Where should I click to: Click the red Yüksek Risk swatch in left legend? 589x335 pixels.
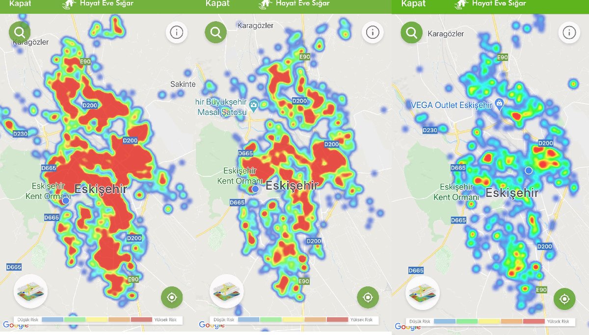141,320
